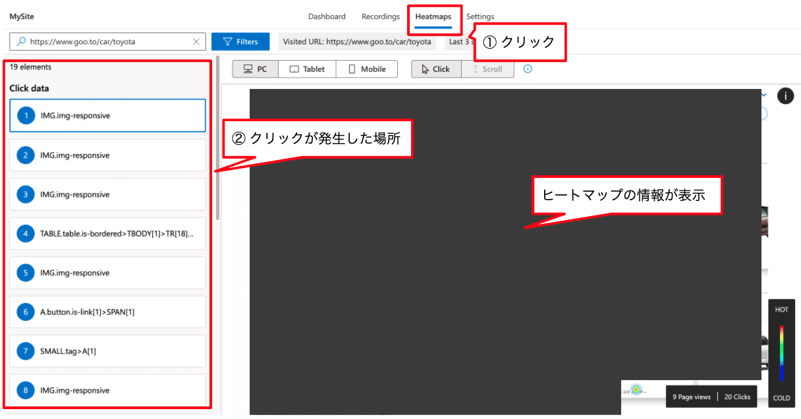This screenshot has width=801, height=419.
Task: Select click element 5 IMG.img-responsive
Action: pos(108,273)
